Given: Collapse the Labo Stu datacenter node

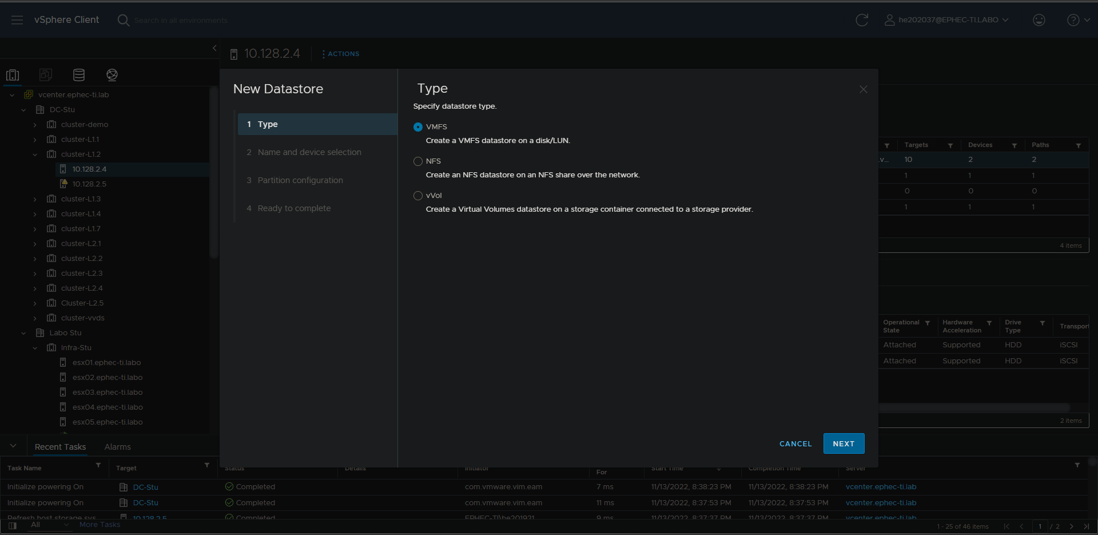Looking at the screenshot, I should pos(23,333).
